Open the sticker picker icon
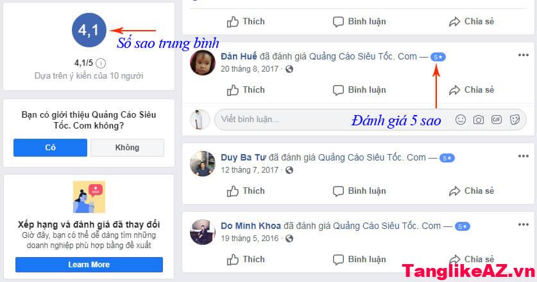Screen dimensions: 537x282 pos(515,120)
